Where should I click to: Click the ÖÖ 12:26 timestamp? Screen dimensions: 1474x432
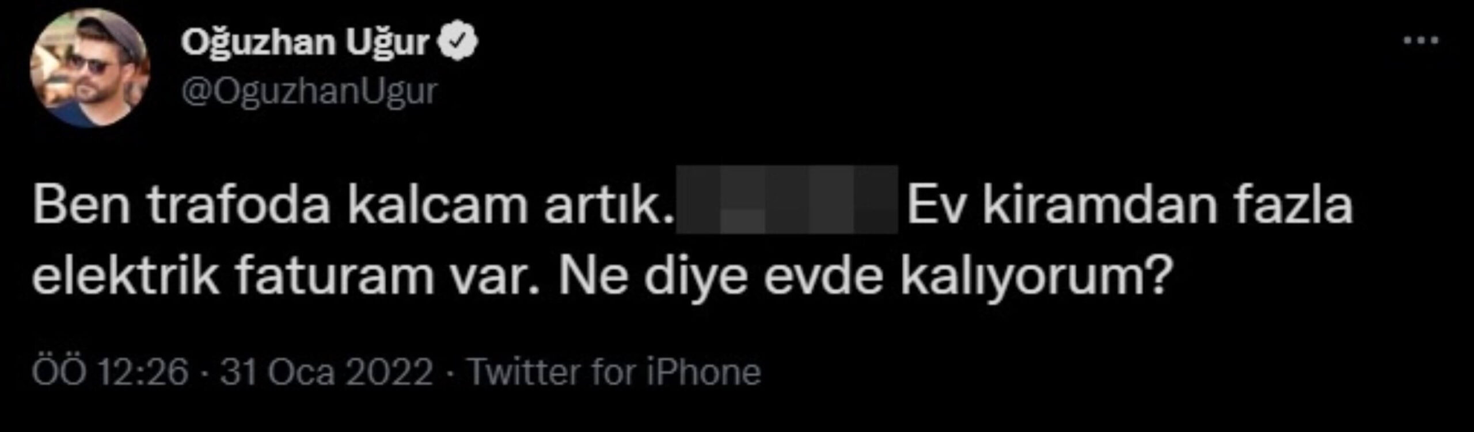tap(110, 372)
